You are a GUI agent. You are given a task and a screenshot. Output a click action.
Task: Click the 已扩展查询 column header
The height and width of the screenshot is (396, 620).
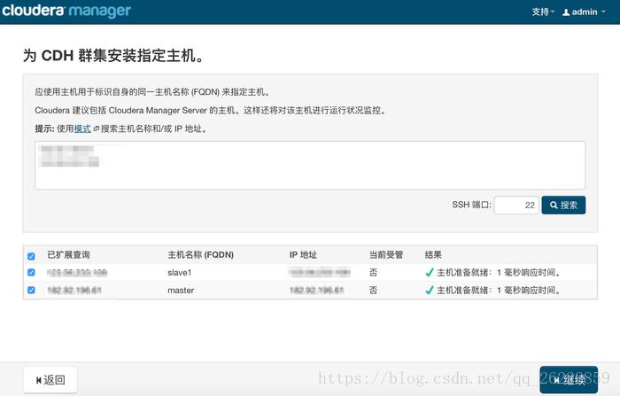click(68, 255)
